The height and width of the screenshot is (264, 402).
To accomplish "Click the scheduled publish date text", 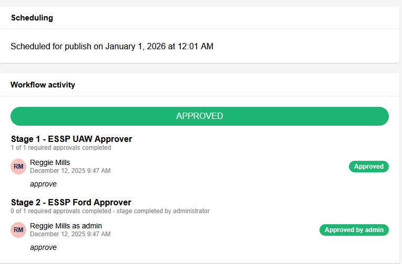I will [x=112, y=46].
